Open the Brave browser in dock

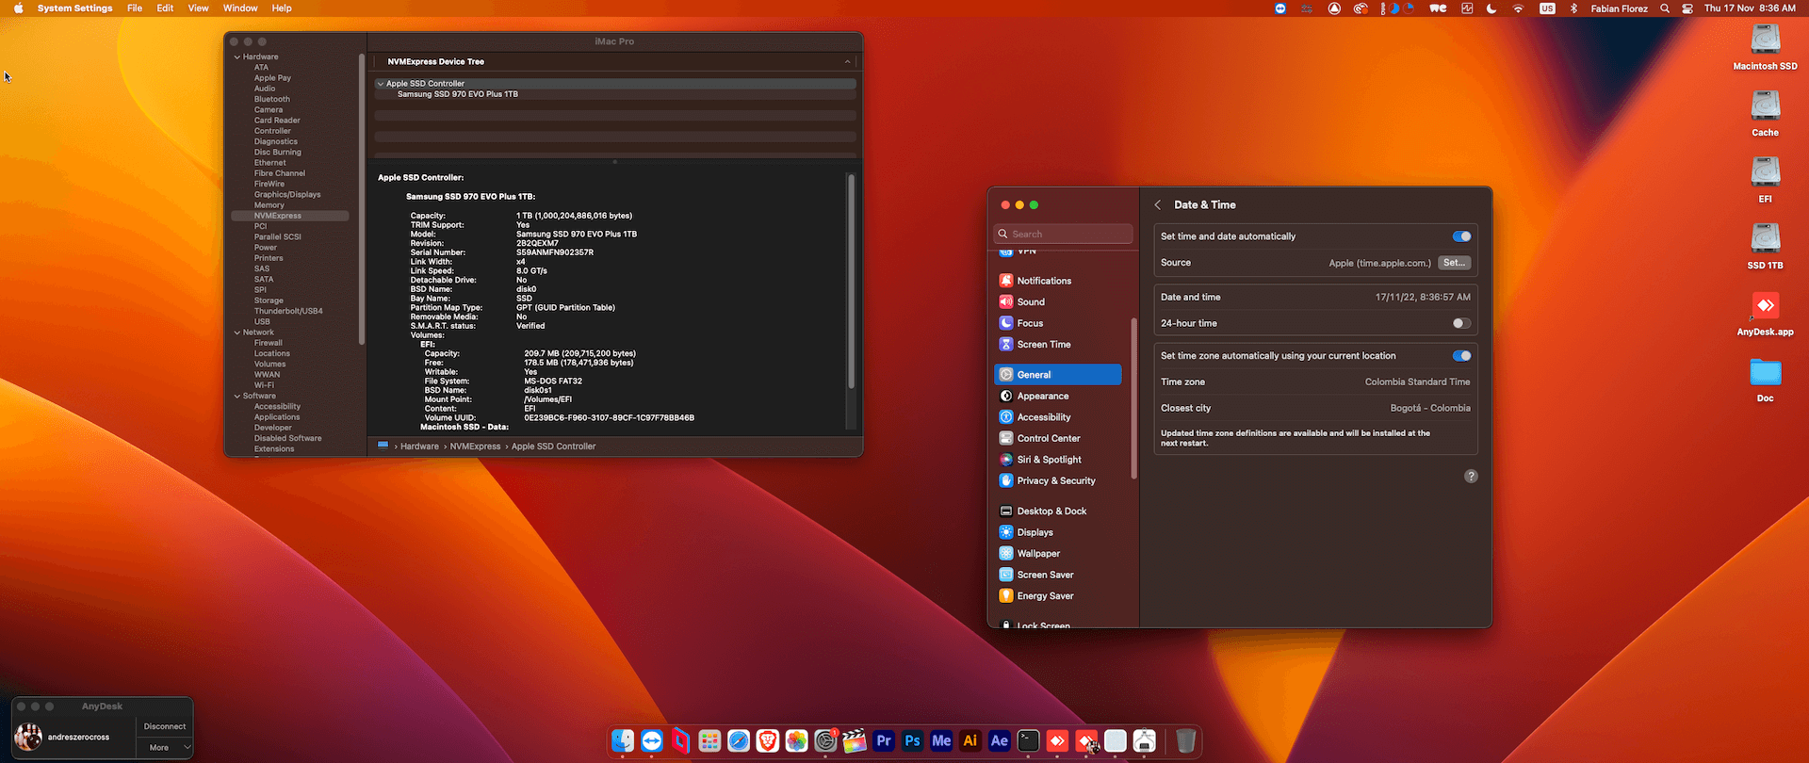768,741
